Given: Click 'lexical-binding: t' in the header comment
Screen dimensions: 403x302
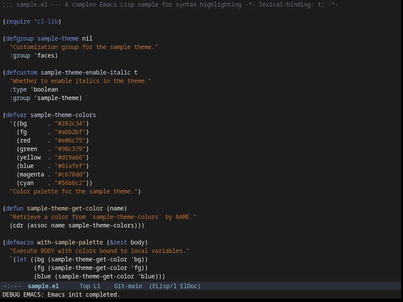Looking at the screenshot, I should (290, 4).
